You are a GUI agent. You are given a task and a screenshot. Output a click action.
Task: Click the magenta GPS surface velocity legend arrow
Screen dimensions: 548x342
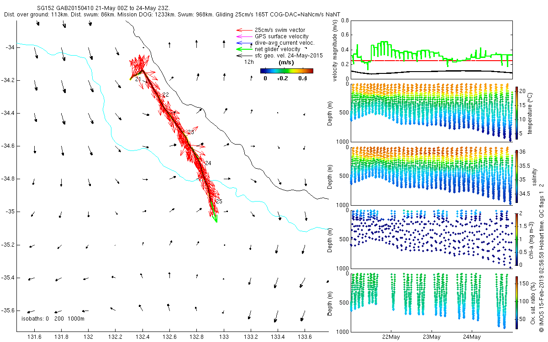point(244,36)
